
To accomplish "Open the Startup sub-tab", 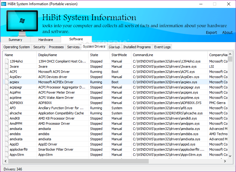I will tap(114, 47).
